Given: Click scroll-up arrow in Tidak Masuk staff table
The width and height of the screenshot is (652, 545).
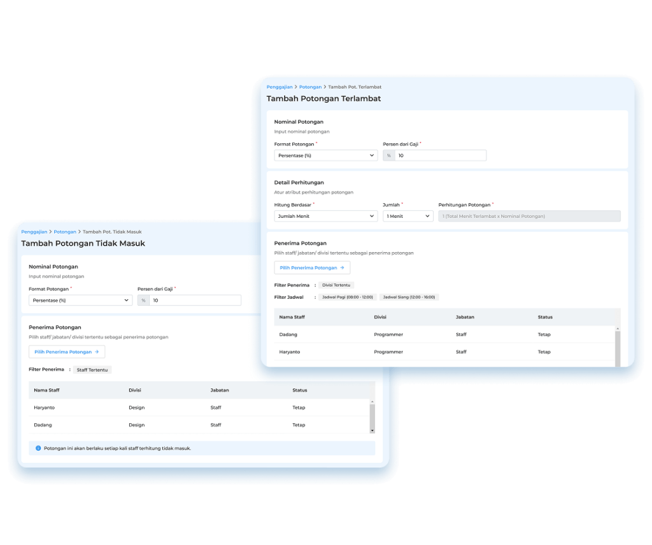Looking at the screenshot, I should [372, 402].
